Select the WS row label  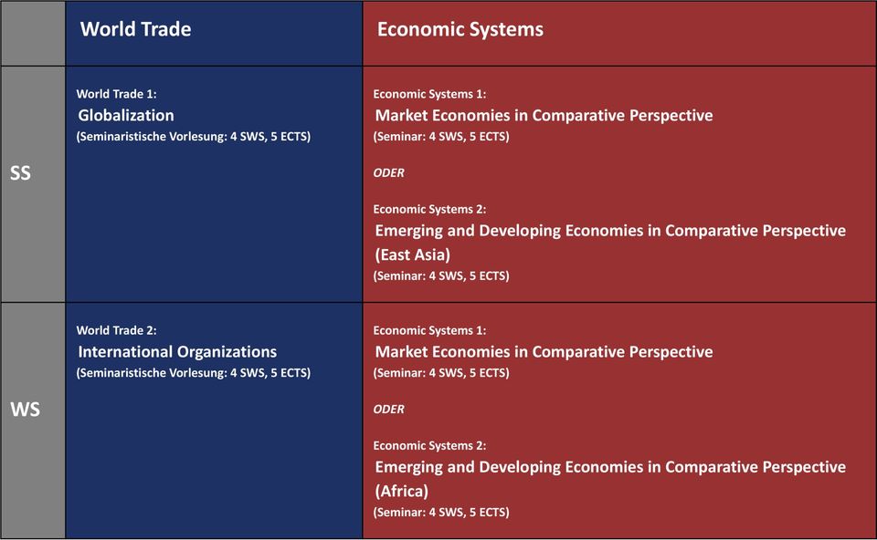25,410
